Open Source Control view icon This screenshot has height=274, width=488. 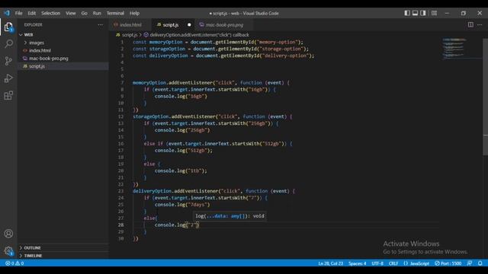click(x=8, y=61)
